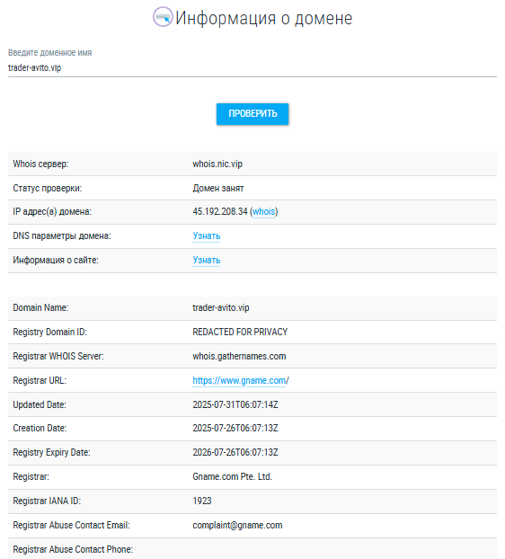Click whois.gathernames.com registrar server value
505x559 pixels.
tap(239, 356)
